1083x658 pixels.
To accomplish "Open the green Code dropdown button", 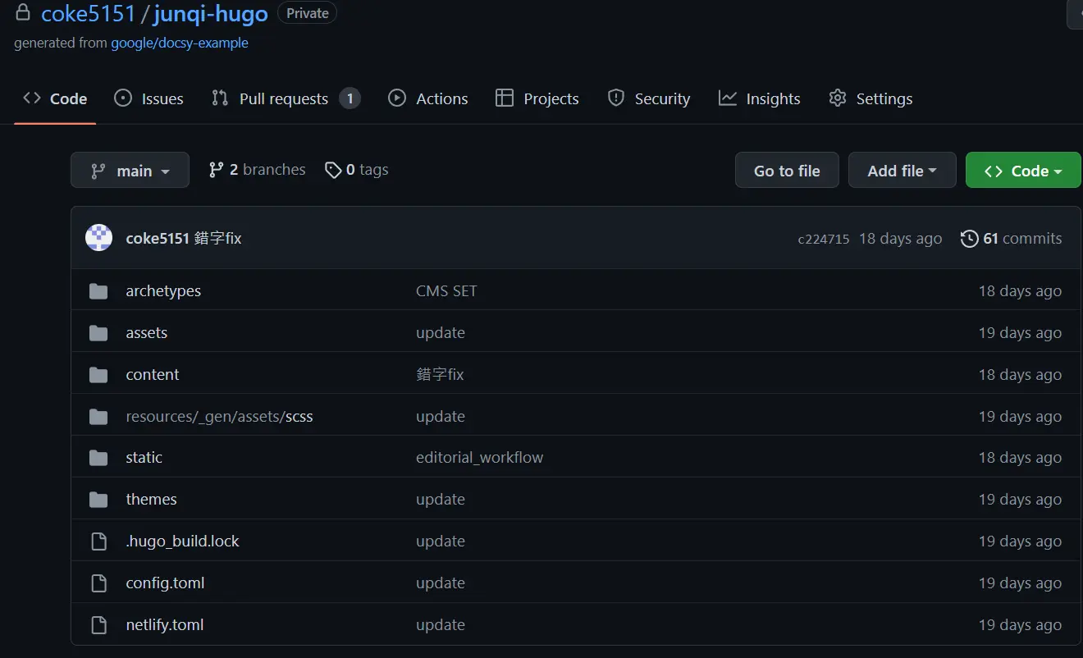I will [x=1023, y=170].
